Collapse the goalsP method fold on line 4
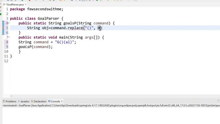This screenshot has width=220, height=124. [x=9, y=23]
